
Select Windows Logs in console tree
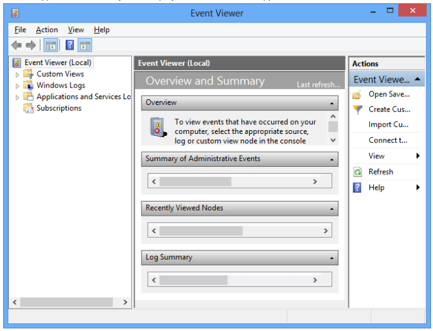point(60,86)
